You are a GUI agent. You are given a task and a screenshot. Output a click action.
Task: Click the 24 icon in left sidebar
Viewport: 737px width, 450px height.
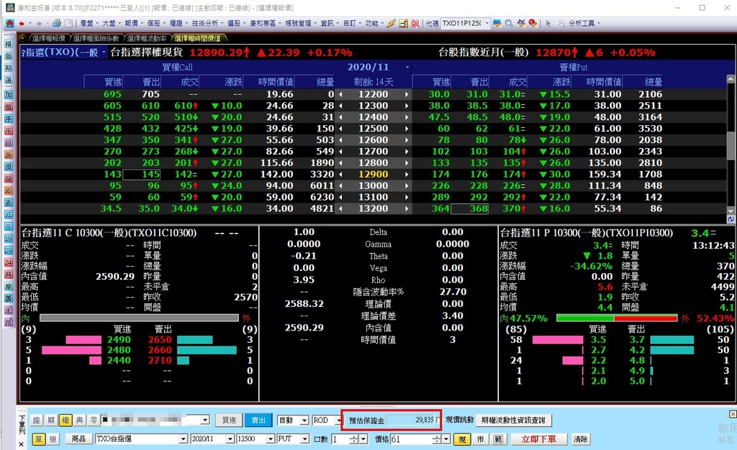[9, 262]
